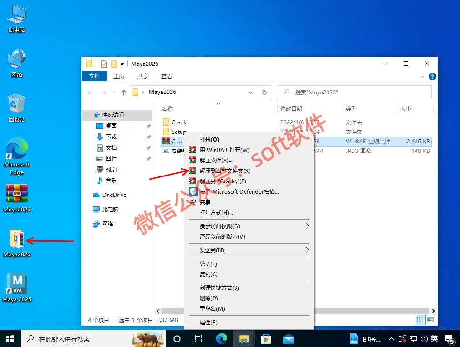Screen dimensions: 460x347
Task: Select the Microsoft Edge desktop shortcut
Action: (x=17, y=156)
